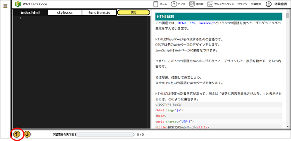
Task: Click the WAO Let's Code title text
Action: 35,4
